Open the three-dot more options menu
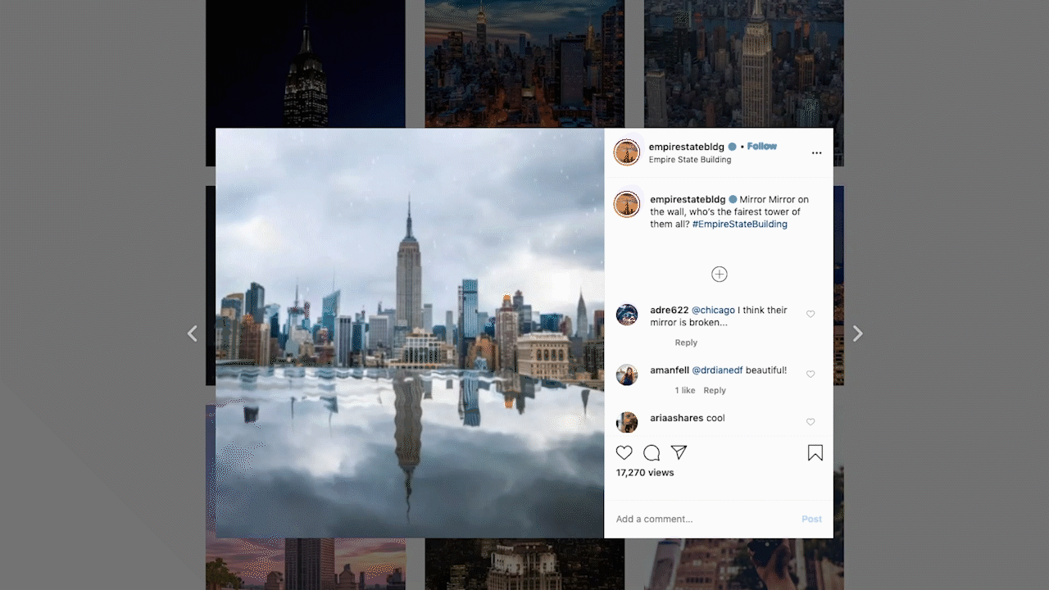Viewport: 1049px width, 590px height. (x=816, y=153)
